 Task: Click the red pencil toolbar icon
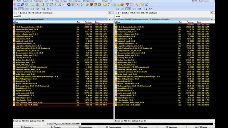point(77,5)
